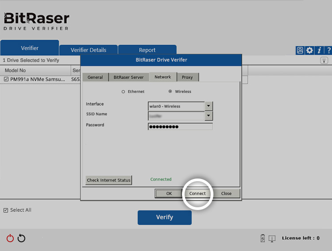Uncheck the PM991a NVMe Samsung drive

coord(6,80)
